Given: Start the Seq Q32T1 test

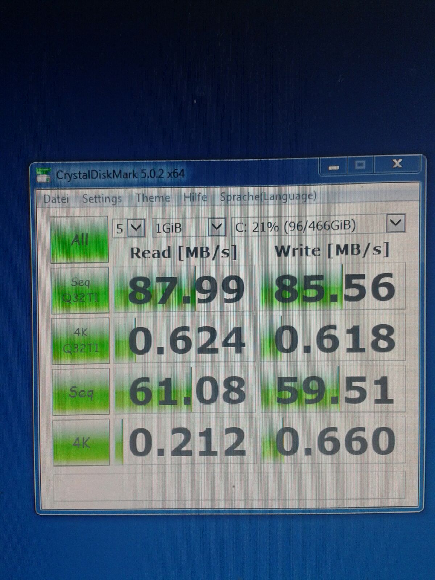Looking at the screenshot, I should (x=80, y=290).
